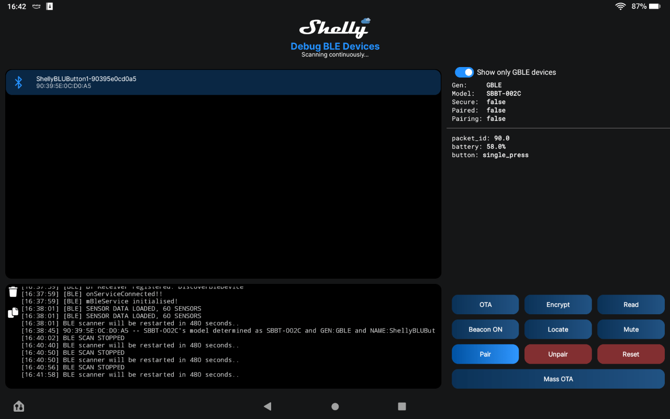The width and height of the screenshot is (670, 419).
Task: Copy the log with the copy icon
Action: click(x=13, y=312)
